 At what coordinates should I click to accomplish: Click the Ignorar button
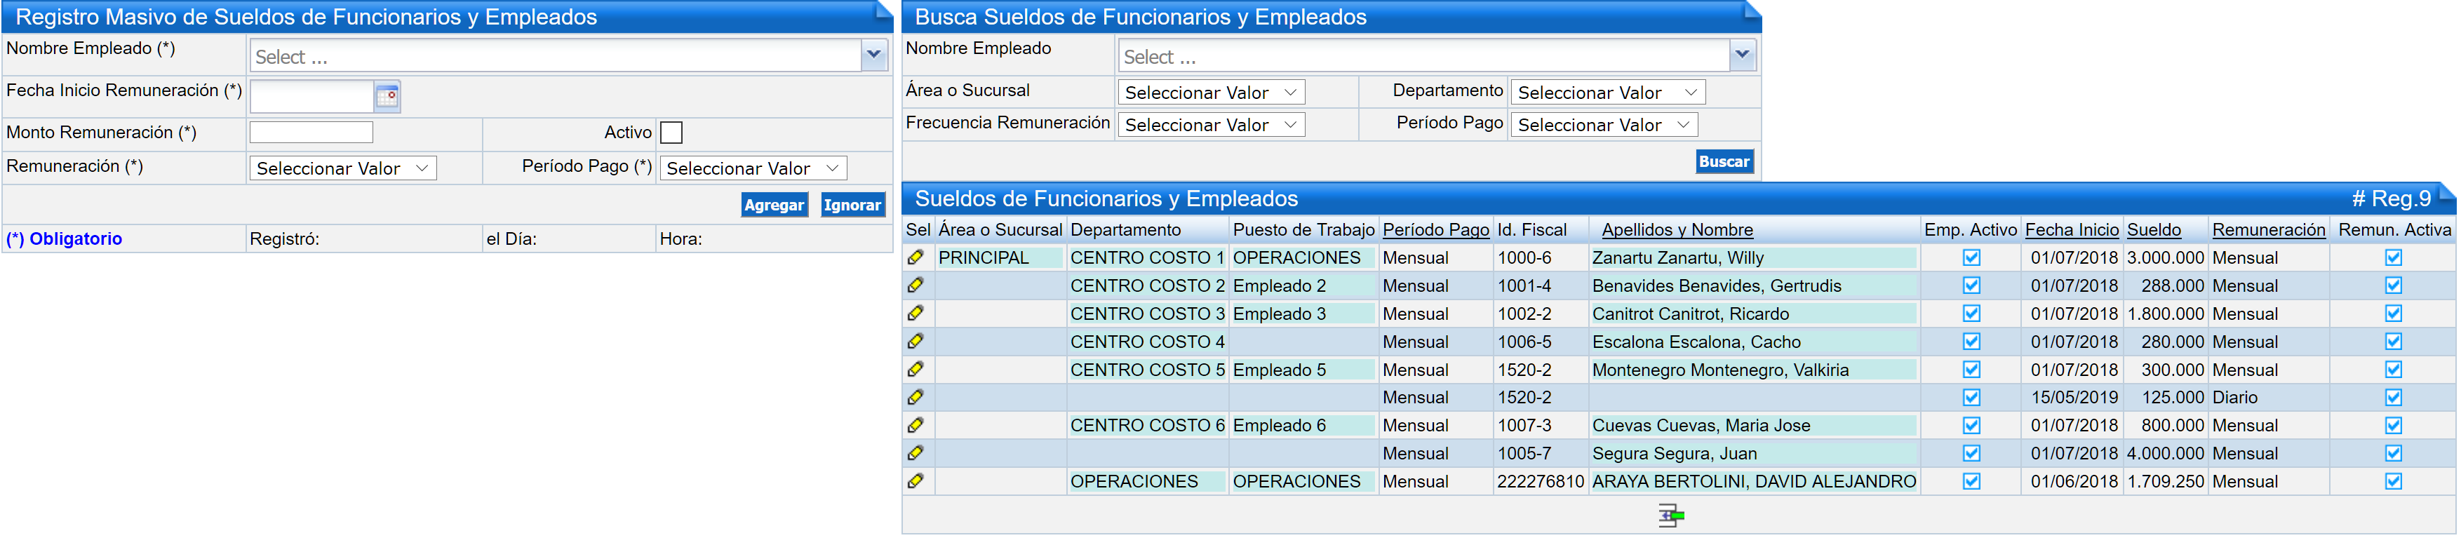point(852,204)
